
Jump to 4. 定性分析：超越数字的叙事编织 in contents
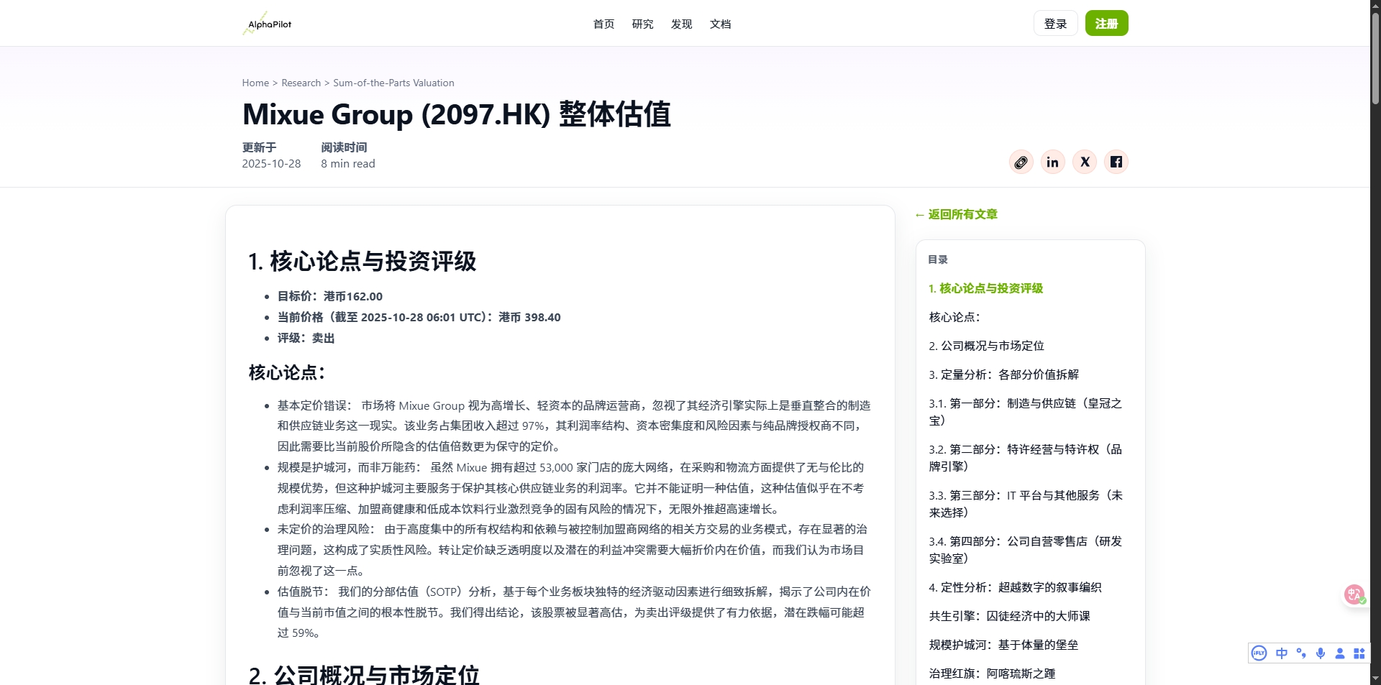tap(1015, 587)
